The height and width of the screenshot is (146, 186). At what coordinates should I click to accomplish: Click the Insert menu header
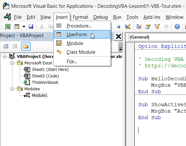pos(62,17)
